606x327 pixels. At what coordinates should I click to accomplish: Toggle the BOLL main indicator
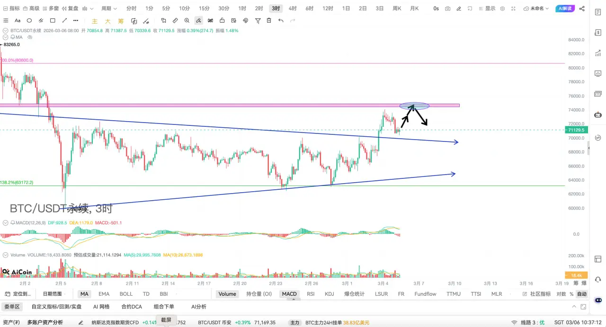pos(126,294)
